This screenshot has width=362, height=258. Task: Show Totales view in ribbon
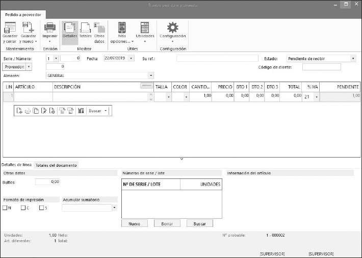click(x=85, y=29)
